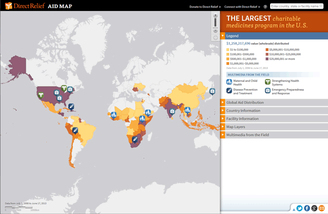Expand Country Information section

[274, 111]
